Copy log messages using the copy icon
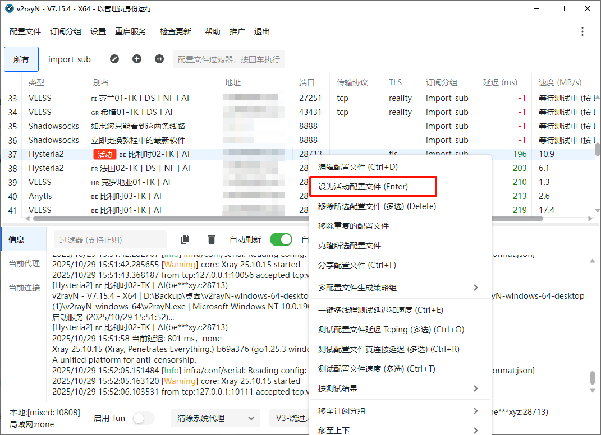Image resolution: width=601 pixels, height=435 pixels. pos(185,239)
